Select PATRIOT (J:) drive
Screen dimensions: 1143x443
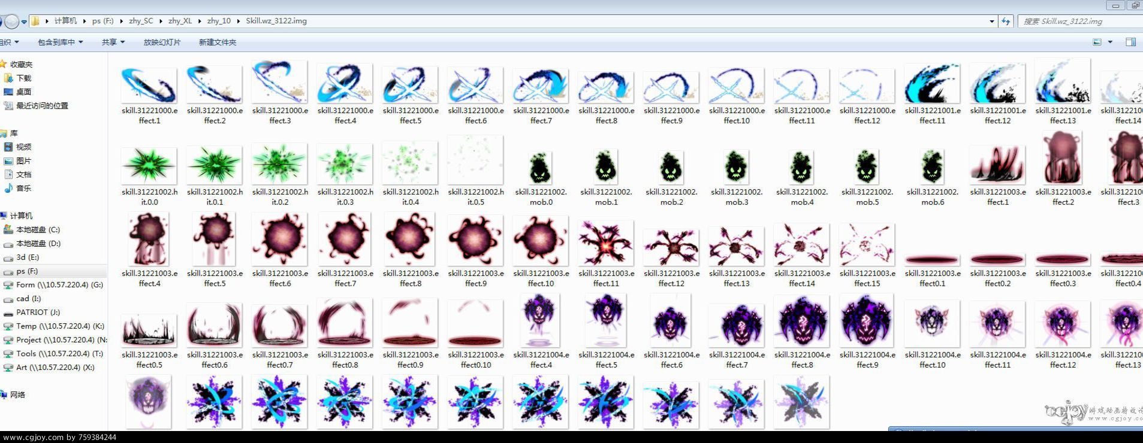(39, 312)
